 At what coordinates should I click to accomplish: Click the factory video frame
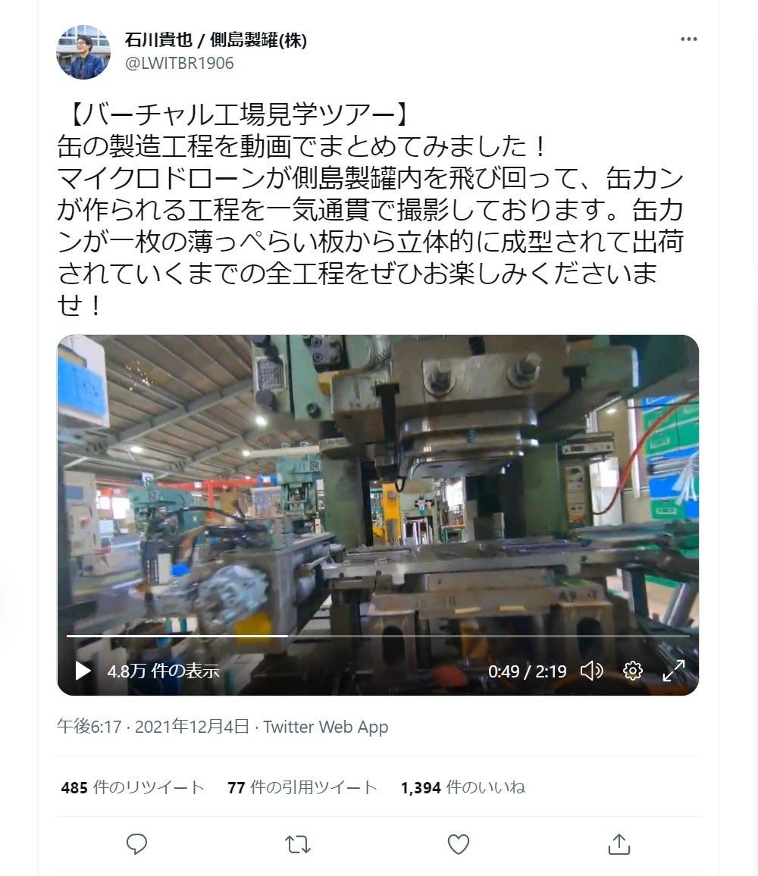pyautogui.click(x=378, y=480)
